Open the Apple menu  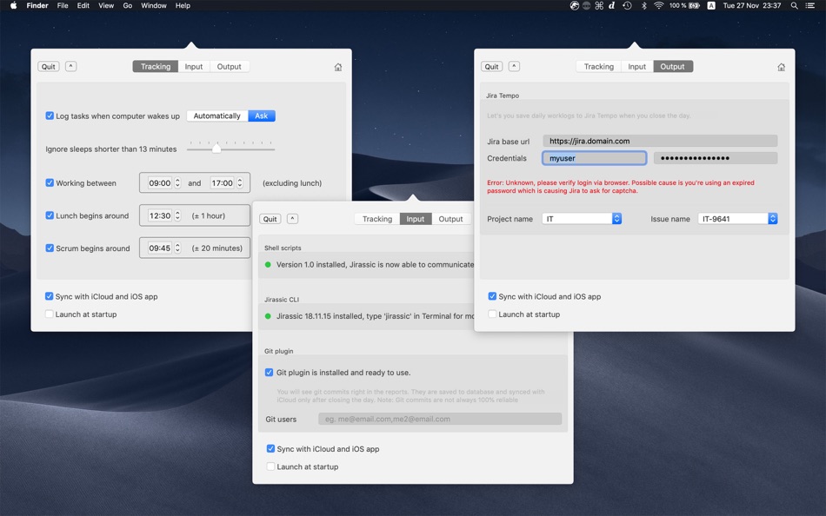coord(14,6)
